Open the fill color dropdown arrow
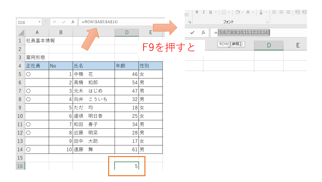 242,12
